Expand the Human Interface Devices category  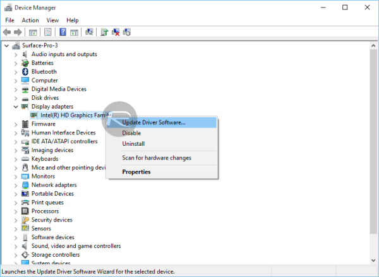(x=16, y=133)
